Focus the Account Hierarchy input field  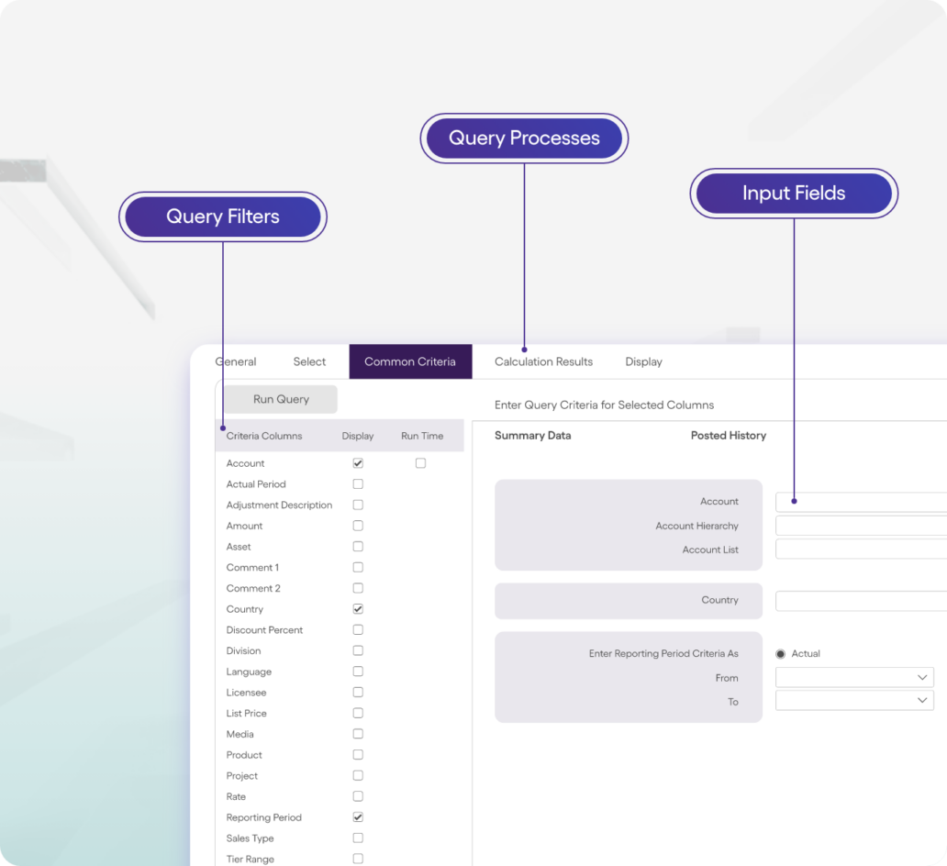pos(861,526)
